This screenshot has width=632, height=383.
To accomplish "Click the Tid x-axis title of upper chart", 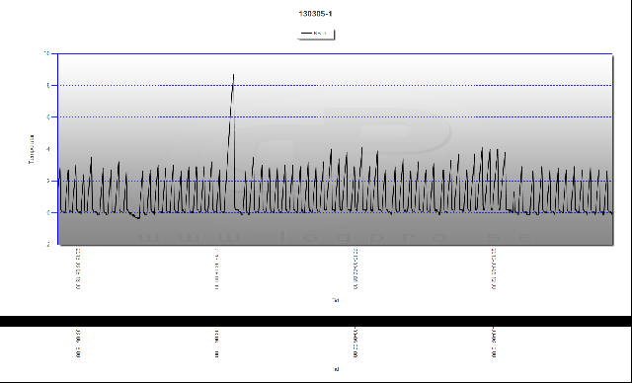I will point(335,300).
